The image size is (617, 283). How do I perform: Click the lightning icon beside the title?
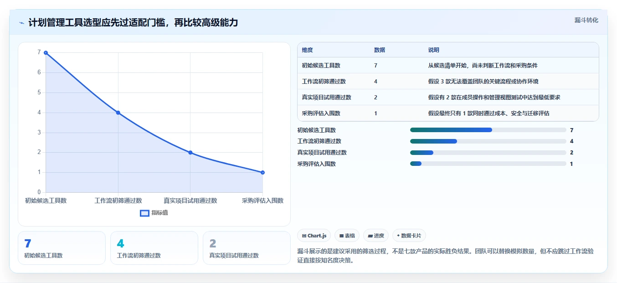pos(21,23)
